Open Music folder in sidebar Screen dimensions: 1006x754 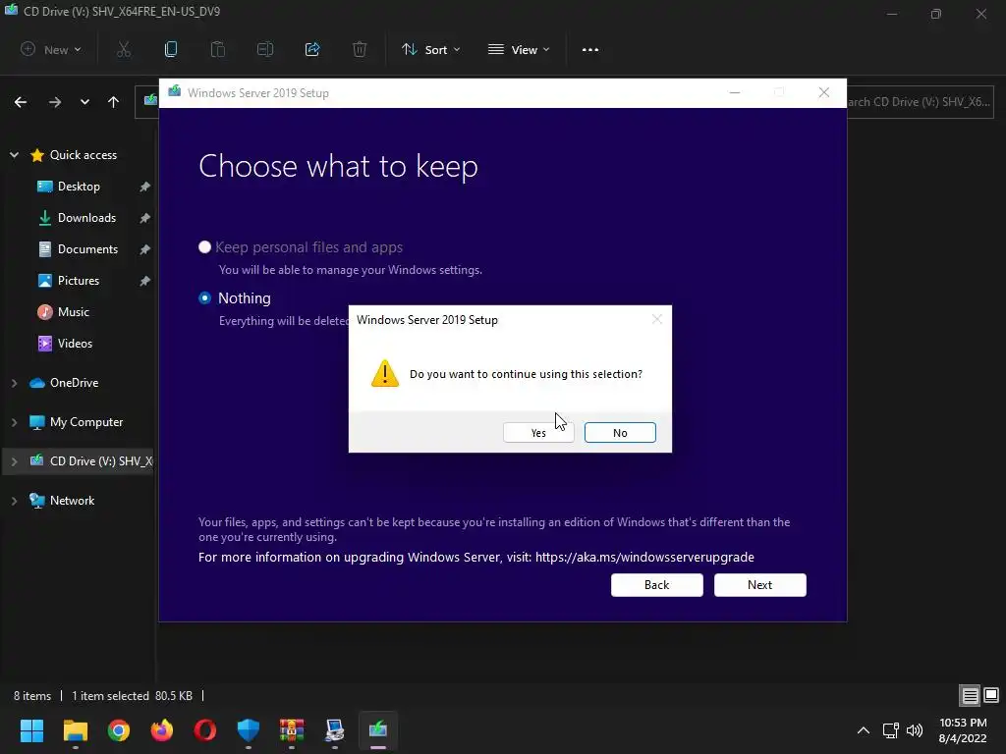pos(73,312)
